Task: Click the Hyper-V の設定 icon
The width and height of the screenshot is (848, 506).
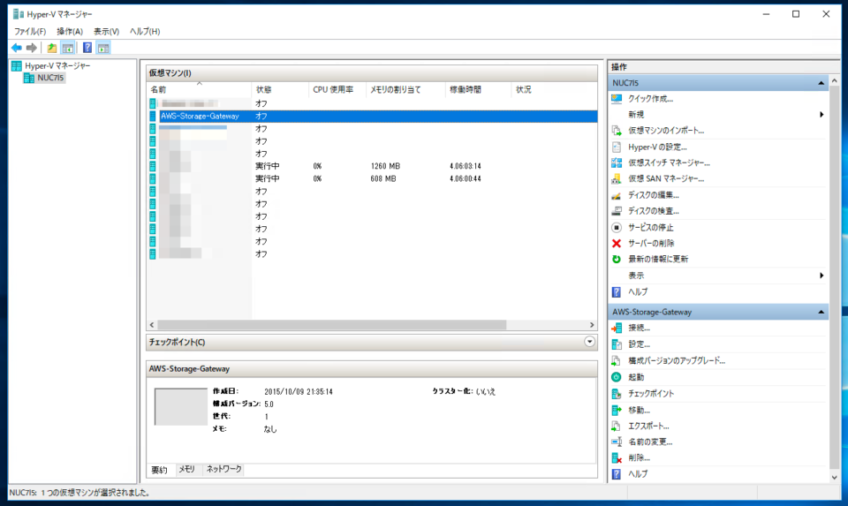Action: coord(617,147)
